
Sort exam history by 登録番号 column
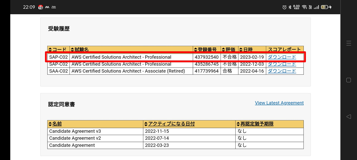[x=205, y=50]
